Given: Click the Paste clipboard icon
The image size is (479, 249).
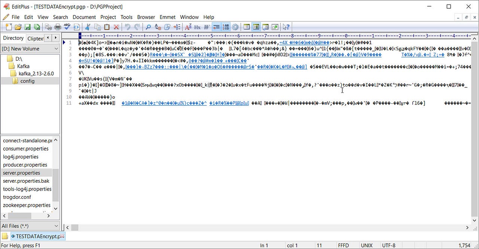Looking at the screenshot, I should coord(107,27).
